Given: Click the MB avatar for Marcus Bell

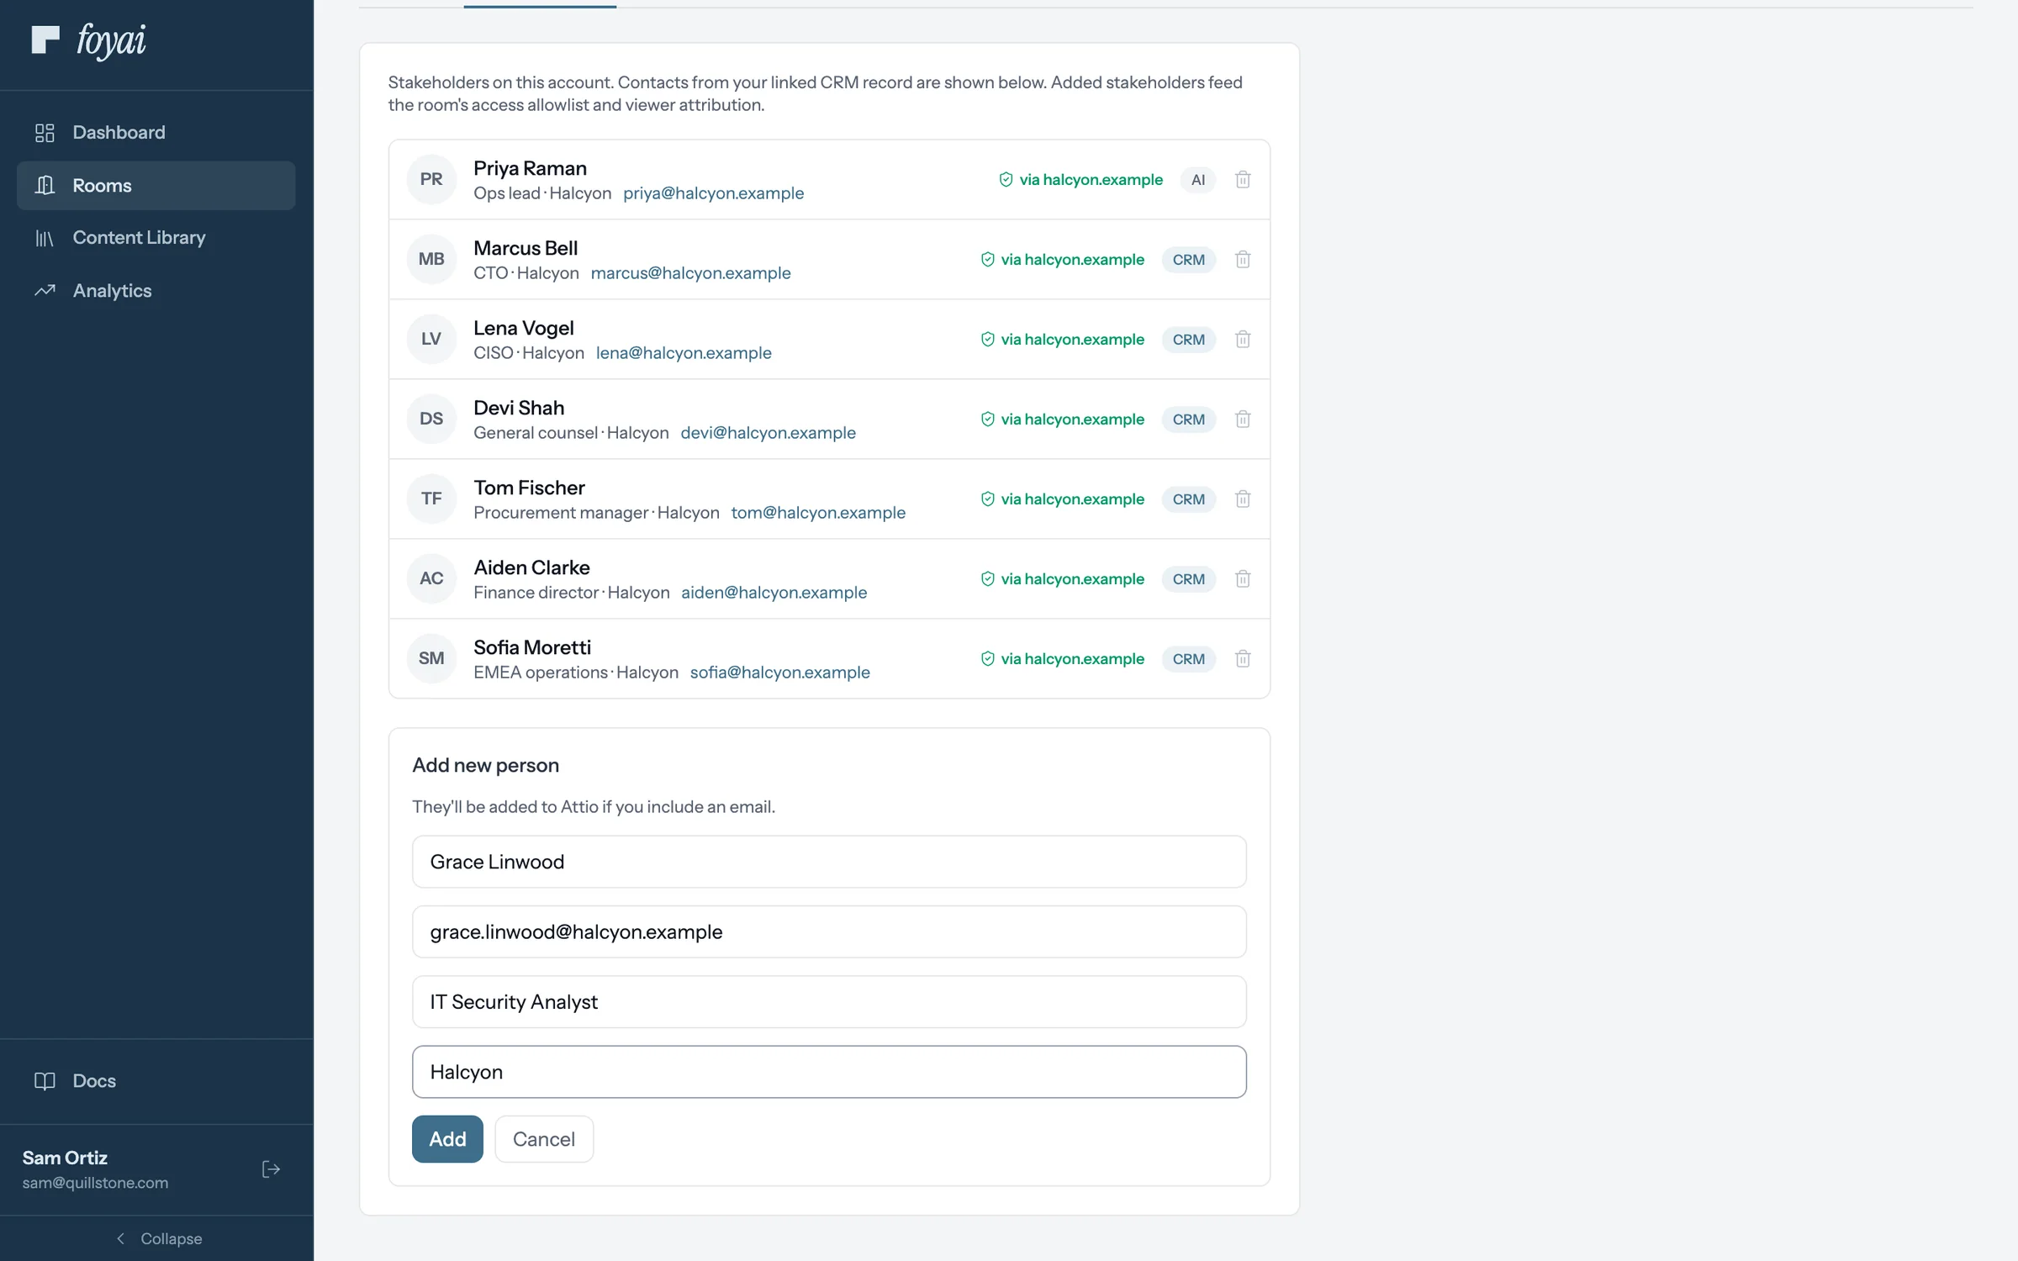Looking at the screenshot, I should (x=431, y=259).
